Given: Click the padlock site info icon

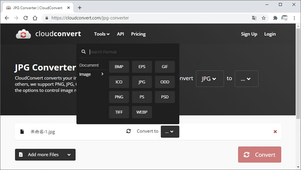Looking at the screenshot, I should coord(47,18).
